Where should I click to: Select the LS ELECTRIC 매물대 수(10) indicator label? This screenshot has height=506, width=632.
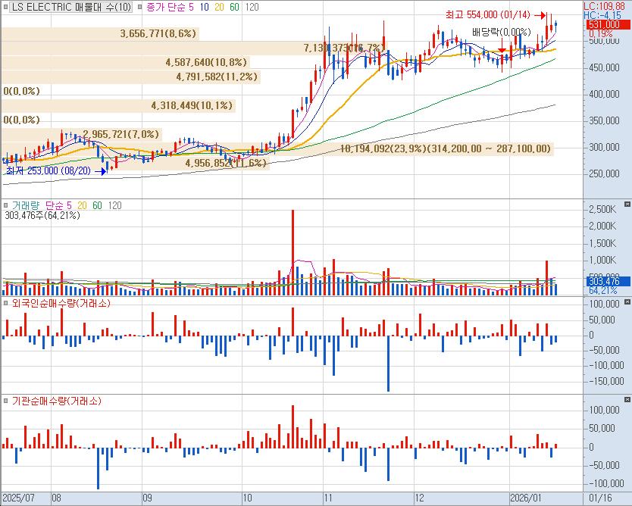(71, 8)
